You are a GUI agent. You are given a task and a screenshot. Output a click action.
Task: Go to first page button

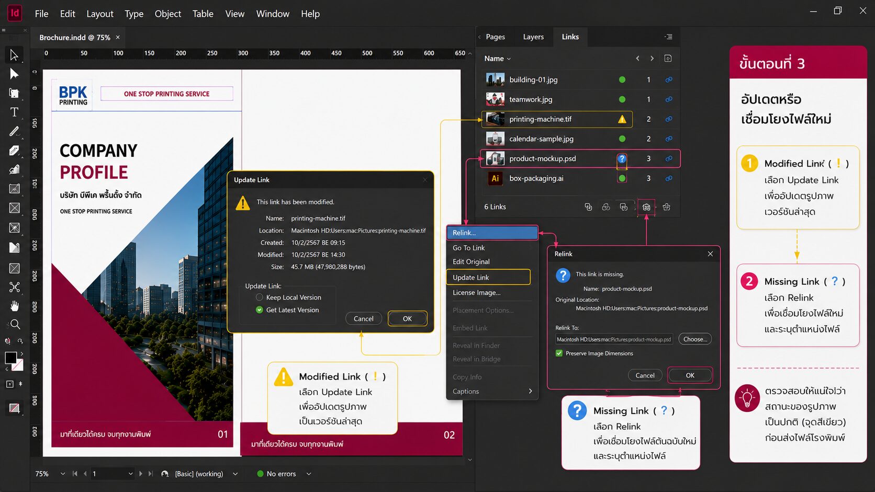[75, 474]
